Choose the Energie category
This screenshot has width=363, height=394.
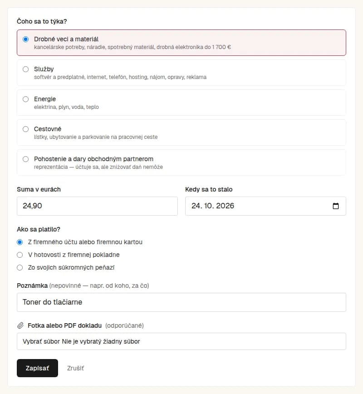pyautogui.click(x=25, y=99)
